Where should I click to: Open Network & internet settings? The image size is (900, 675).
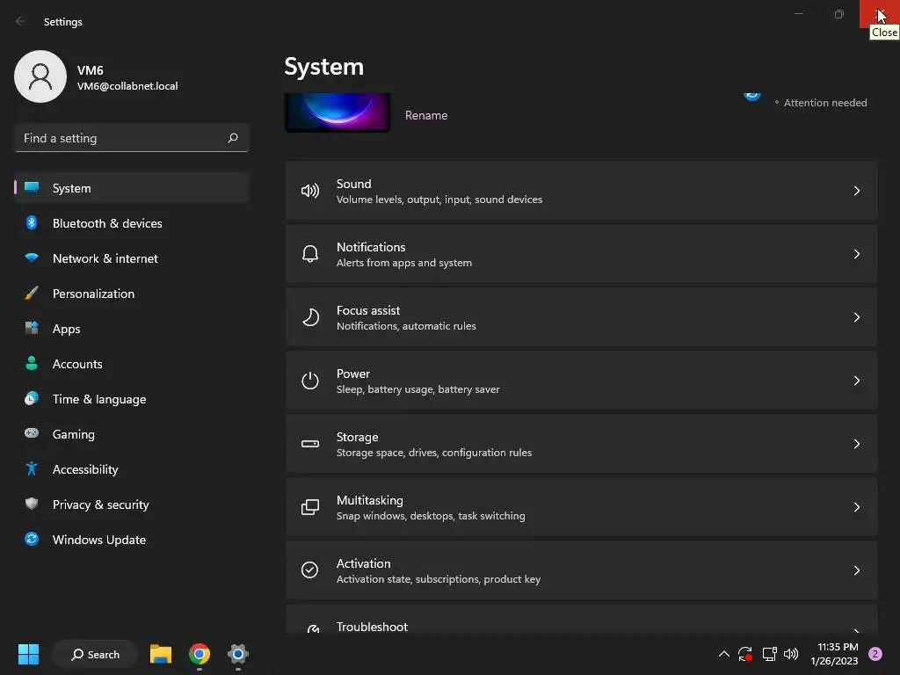tap(132, 258)
